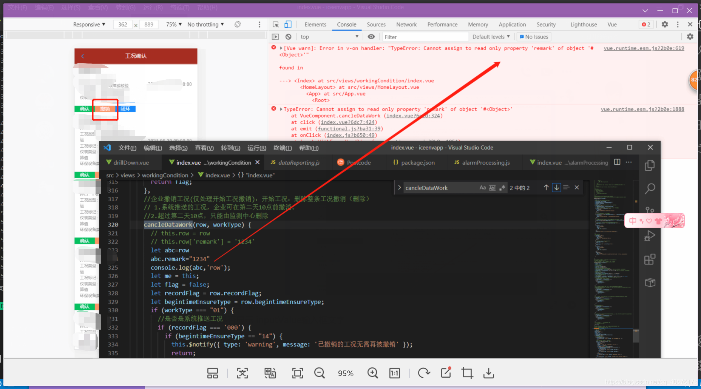Zoom in with the plus magnifier icon
The width and height of the screenshot is (701, 389).
373,373
